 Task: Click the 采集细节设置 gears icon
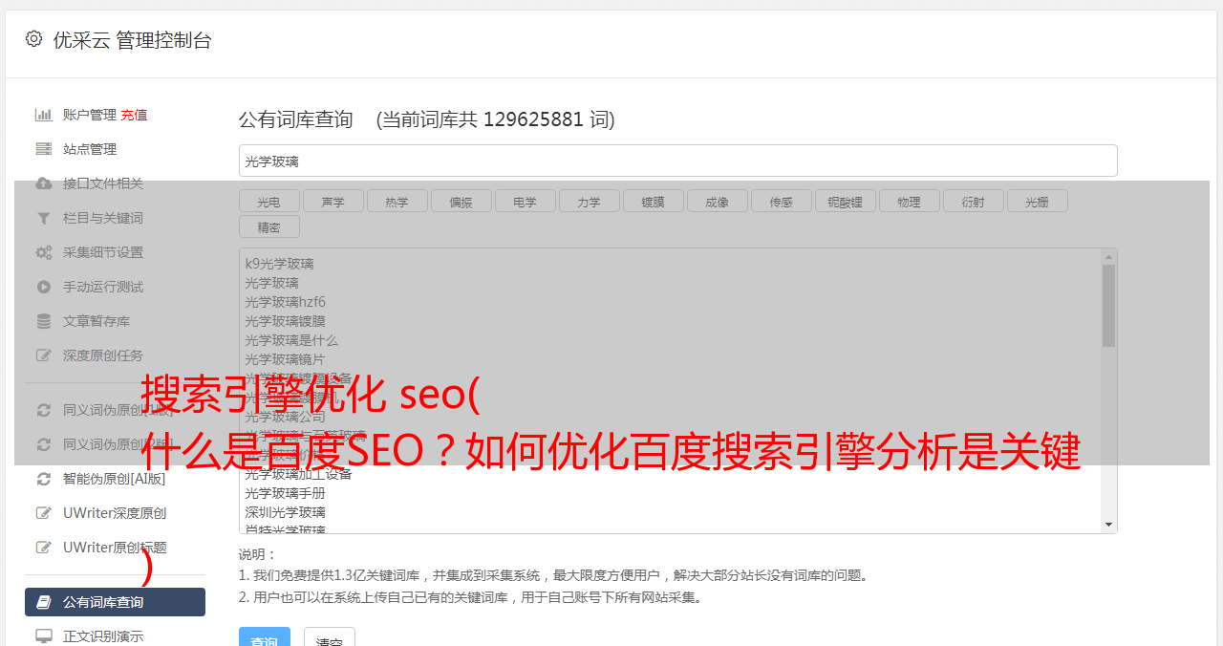44,252
